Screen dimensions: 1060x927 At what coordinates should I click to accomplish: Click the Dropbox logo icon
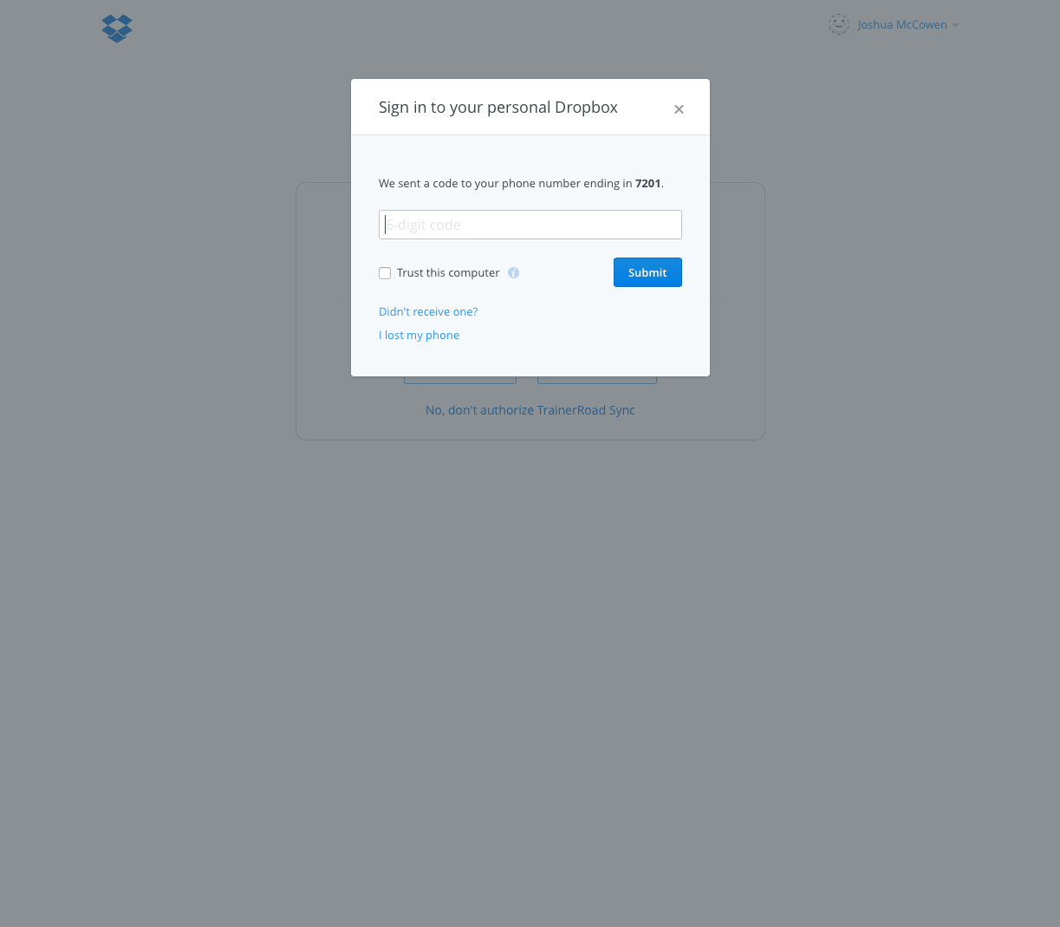(117, 28)
